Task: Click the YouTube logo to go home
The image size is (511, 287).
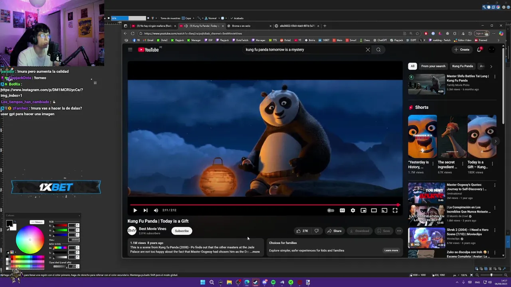Action: pos(149,49)
